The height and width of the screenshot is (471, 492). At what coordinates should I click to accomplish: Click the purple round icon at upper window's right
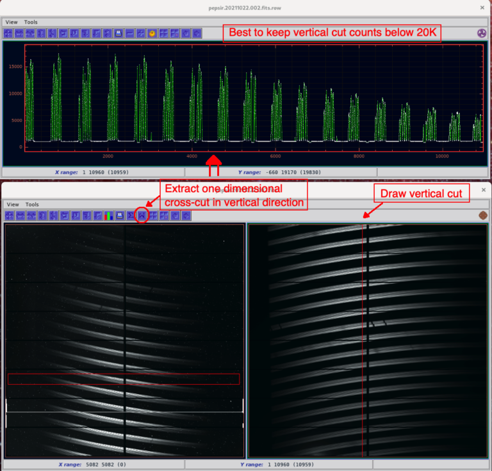(x=482, y=33)
